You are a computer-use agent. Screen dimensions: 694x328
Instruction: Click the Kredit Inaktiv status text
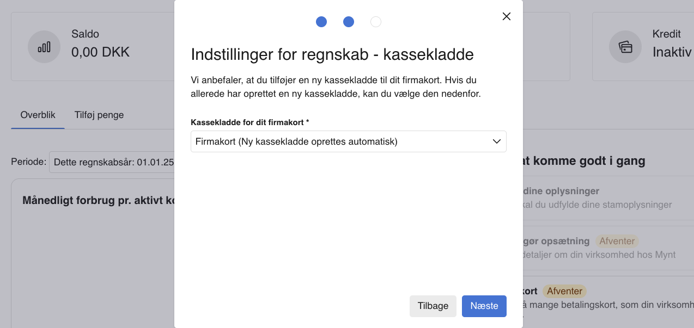tap(672, 53)
